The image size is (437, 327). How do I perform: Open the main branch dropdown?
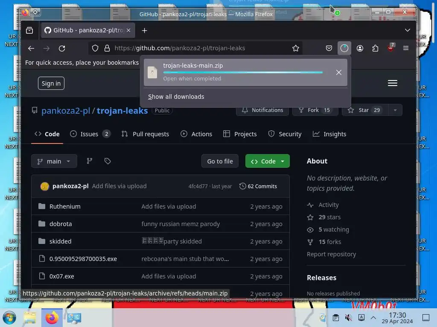(54, 161)
